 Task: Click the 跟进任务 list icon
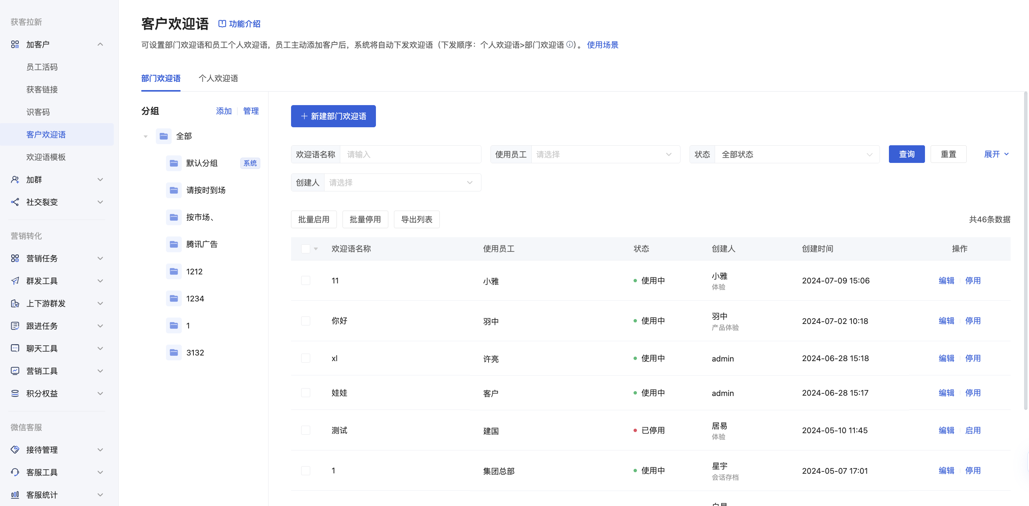(x=15, y=326)
